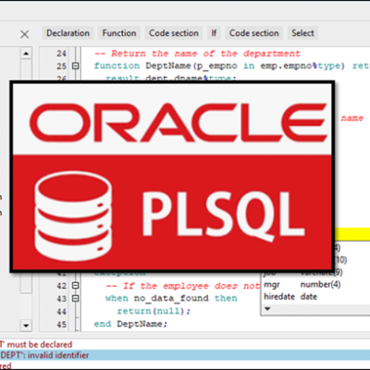Click the scroll down arrow of left panel
Viewport: 370px width, 370px height.
pyautogui.click(x=26, y=326)
